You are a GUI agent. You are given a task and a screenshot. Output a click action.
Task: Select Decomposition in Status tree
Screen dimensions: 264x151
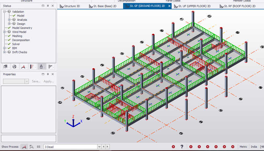pos(21,40)
